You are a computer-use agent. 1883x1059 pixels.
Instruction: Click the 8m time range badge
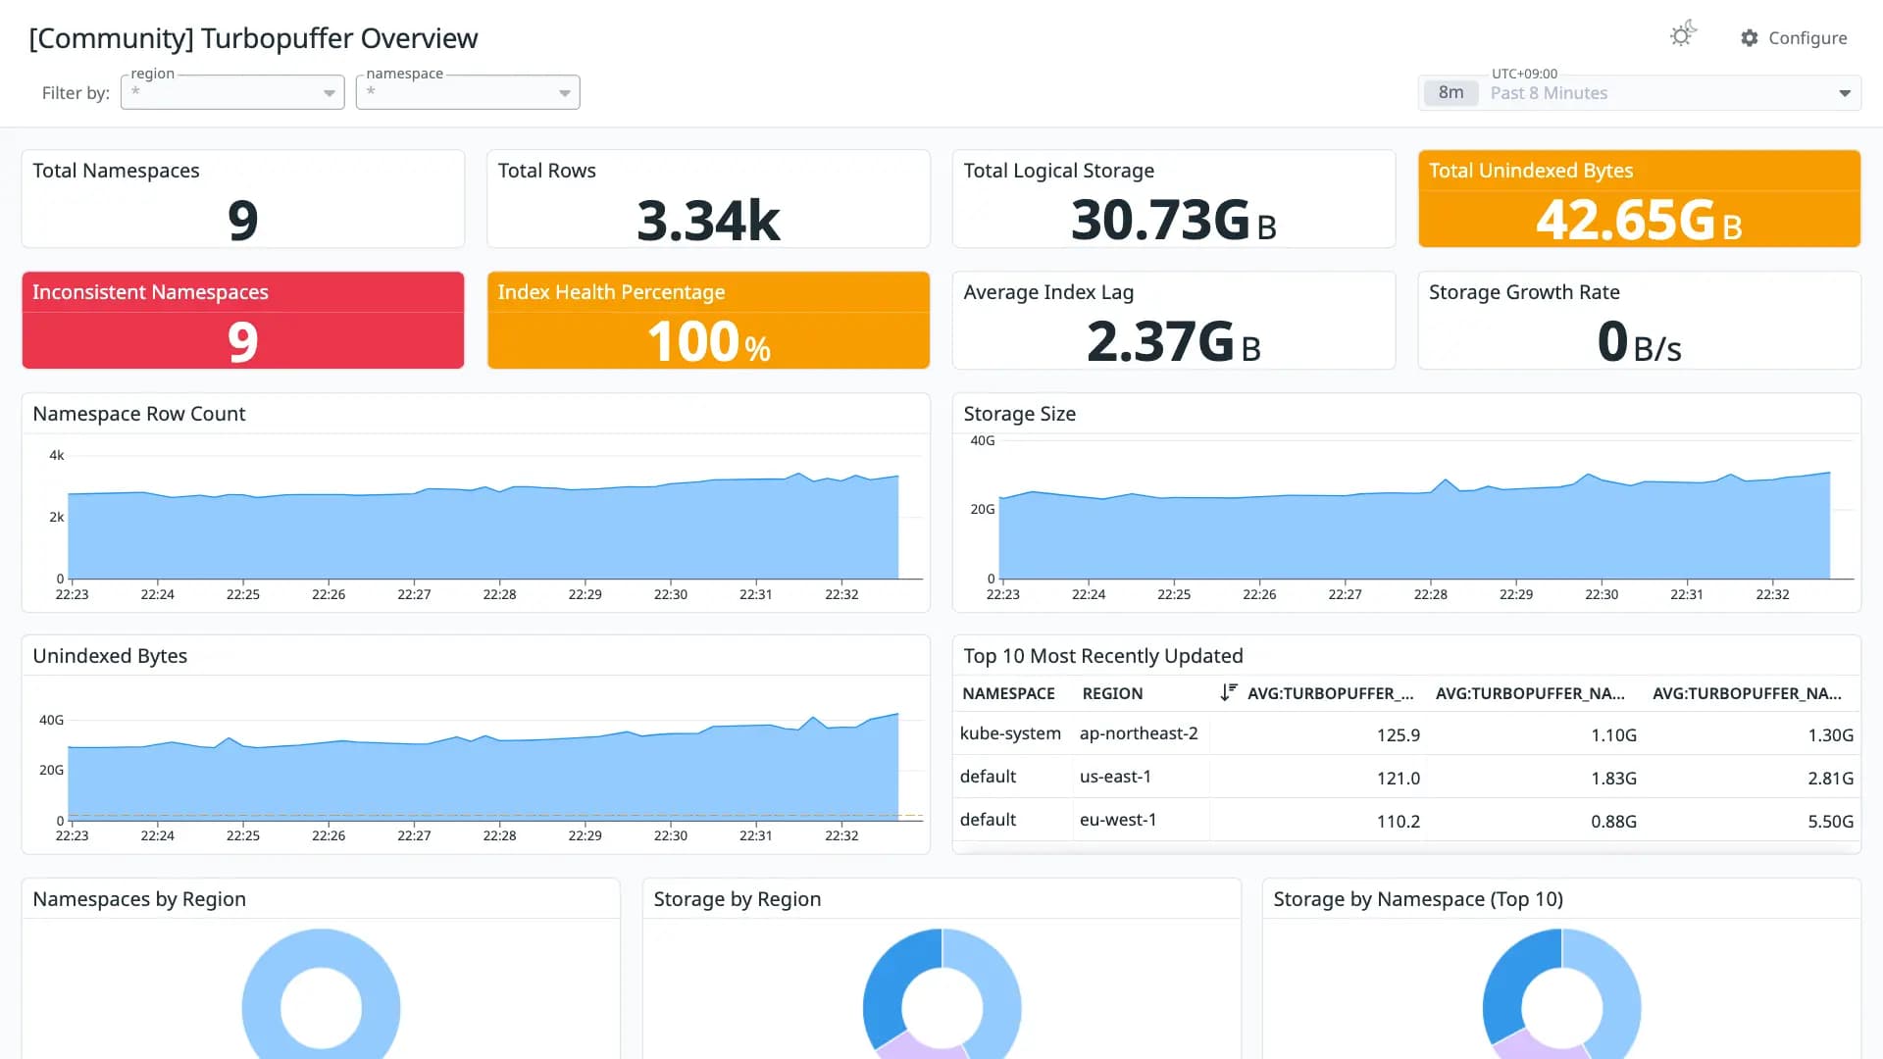(x=1450, y=93)
